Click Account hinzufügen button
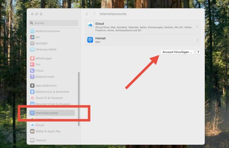Screen dimensions: 229x148 (177, 52)
